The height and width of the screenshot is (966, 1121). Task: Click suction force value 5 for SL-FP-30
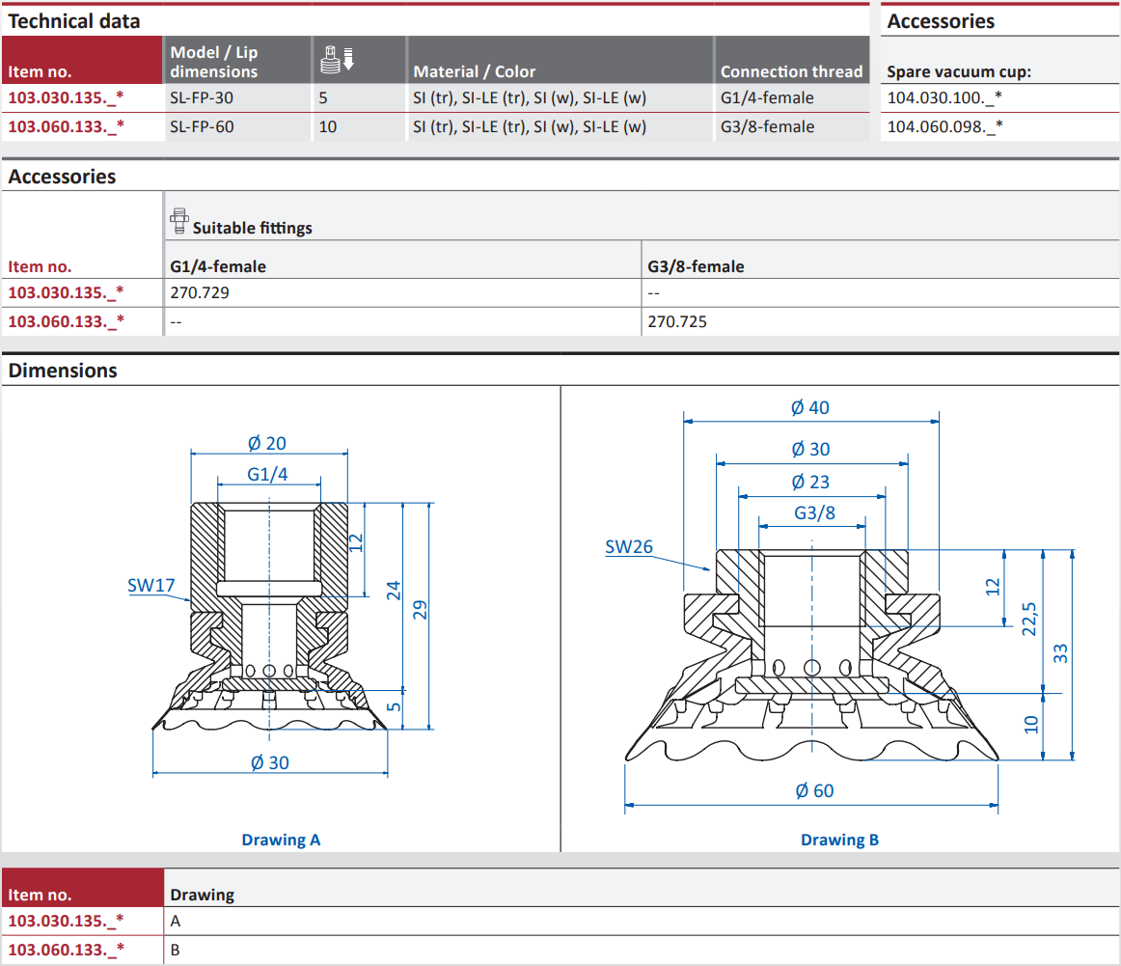click(323, 98)
